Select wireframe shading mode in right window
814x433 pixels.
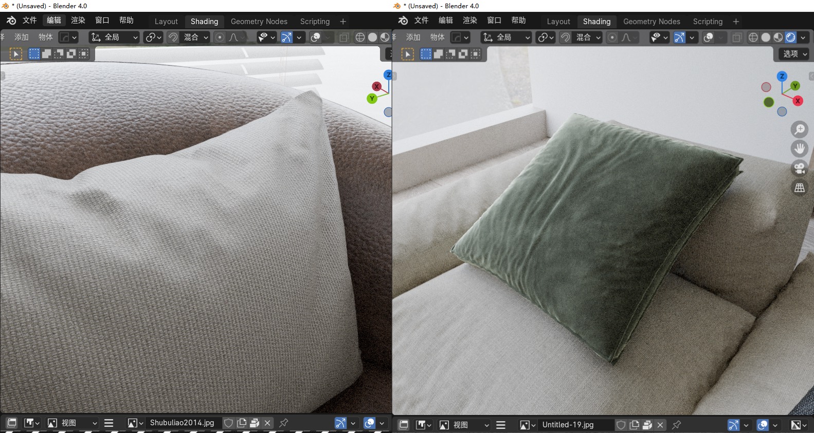click(753, 37)
